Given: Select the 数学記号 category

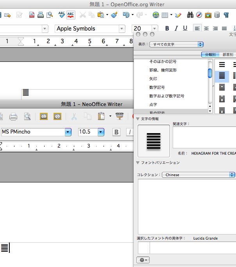Looking at the screenshot, I should point(157,87).
